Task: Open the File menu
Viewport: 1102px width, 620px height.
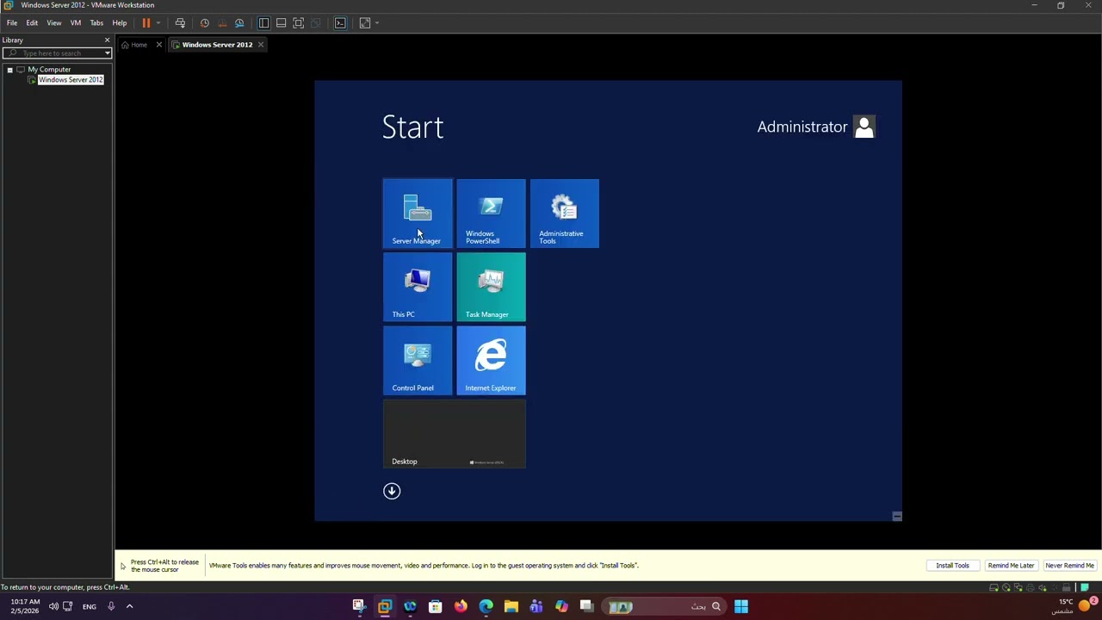Action: [12, 23]
